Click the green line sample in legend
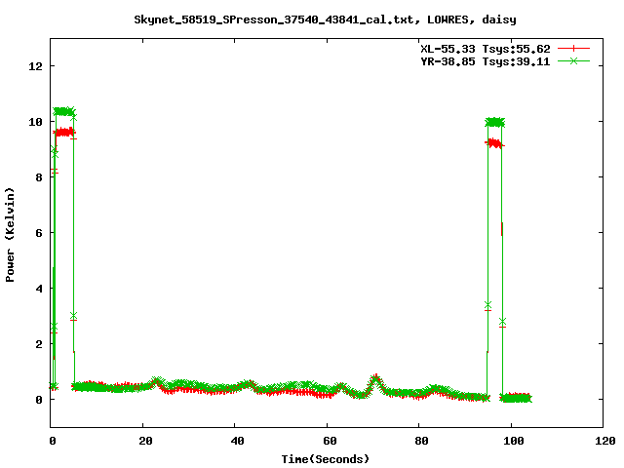 click(x=573, y=60)
